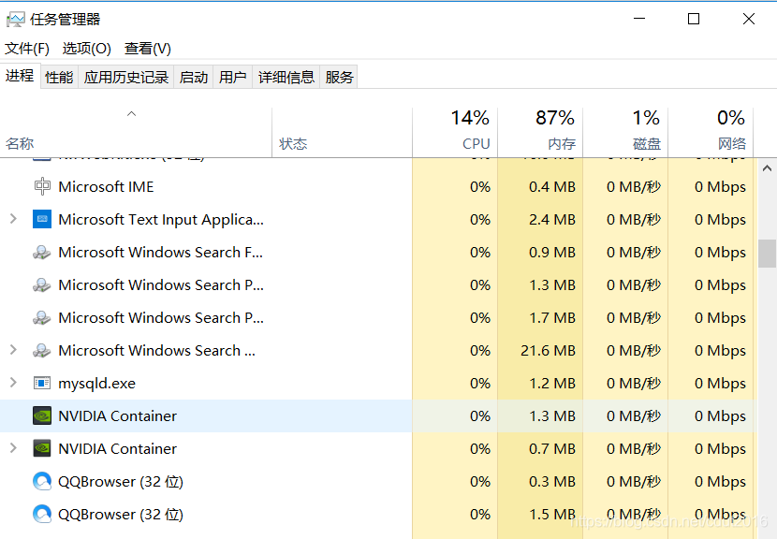Click the Windows Search icon in the 1.3 MB row
777x539 pixels.
42,284
